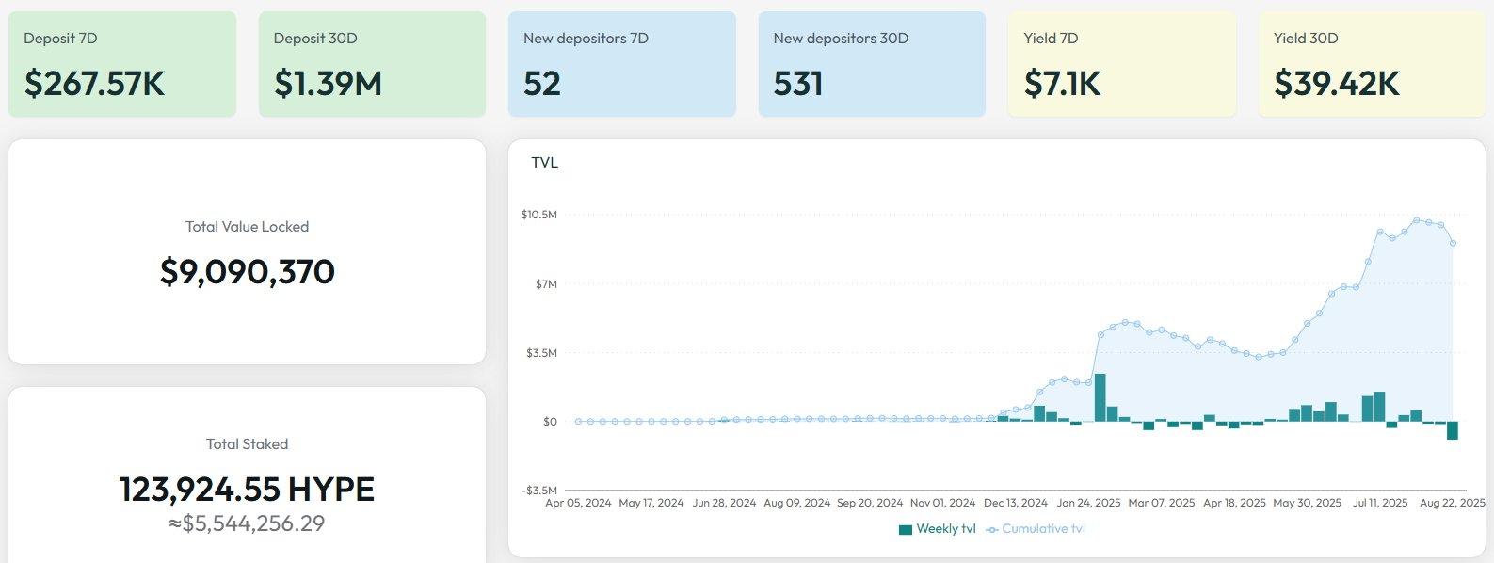Click the "Apr 18, 2025" x-axis date
The width and height of the screenshot is (1494, 563).
(x=1235, y=503)
